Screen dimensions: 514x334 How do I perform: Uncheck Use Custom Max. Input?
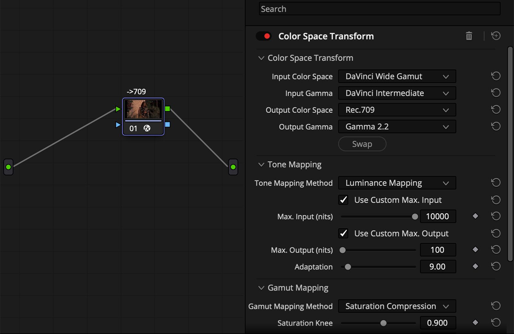(x=343, y=200)
